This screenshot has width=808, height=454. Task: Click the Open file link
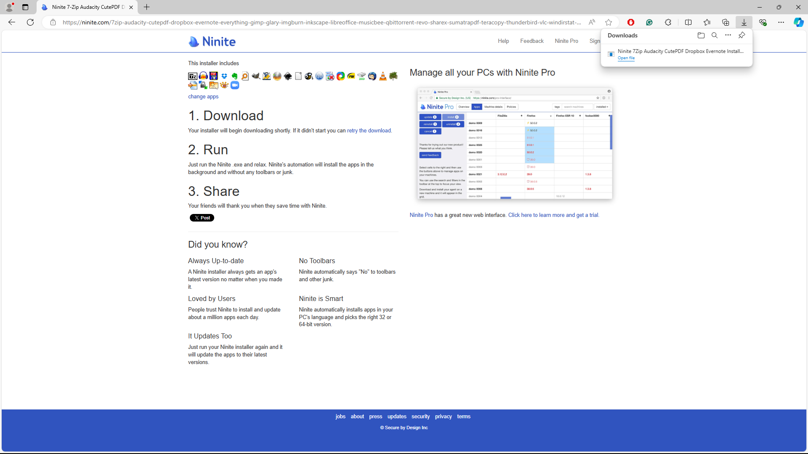click(626, 58)
